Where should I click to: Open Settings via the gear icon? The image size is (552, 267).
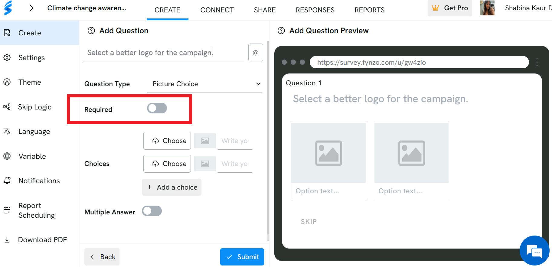[7, 57]
